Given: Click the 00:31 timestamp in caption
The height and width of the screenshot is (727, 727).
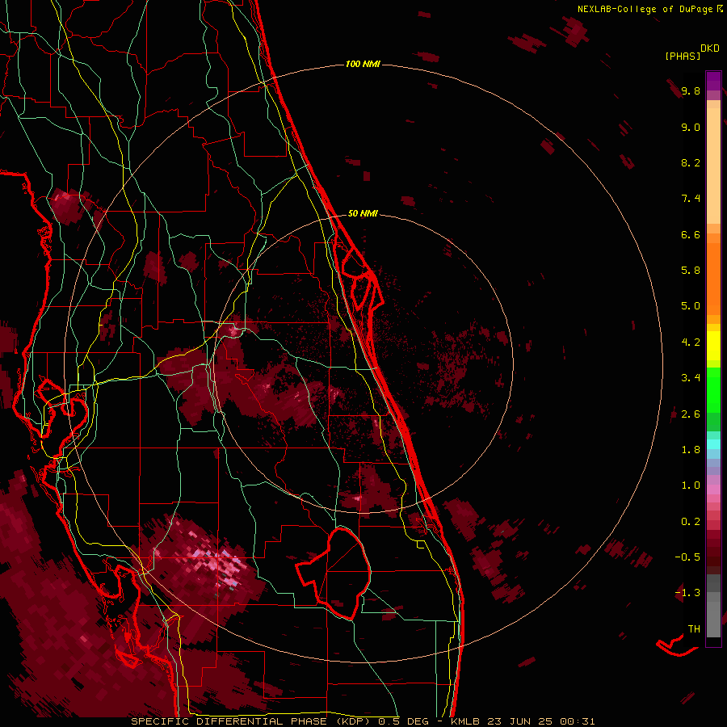Looking at the screenshot, I should (577, 721).
